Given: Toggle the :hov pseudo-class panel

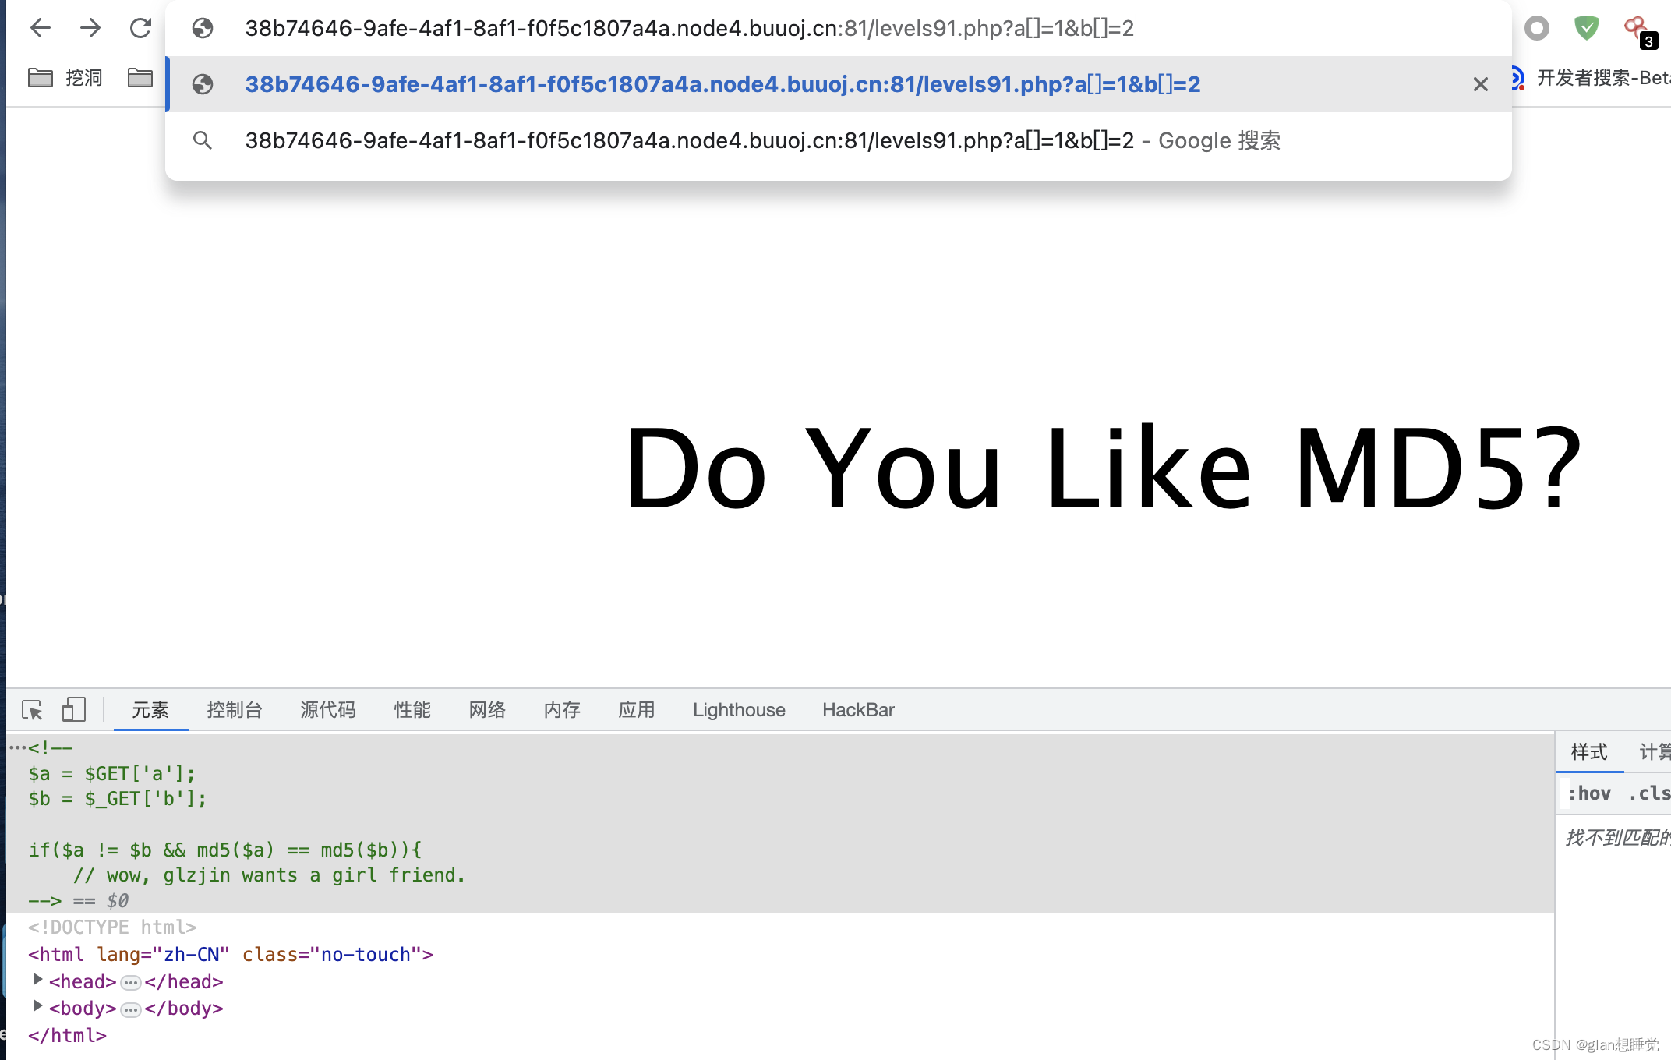Looking at the screenshot, I should (x=1589, y=793).
